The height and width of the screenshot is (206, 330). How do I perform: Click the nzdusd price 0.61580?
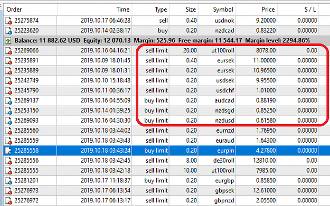point(266,120)
